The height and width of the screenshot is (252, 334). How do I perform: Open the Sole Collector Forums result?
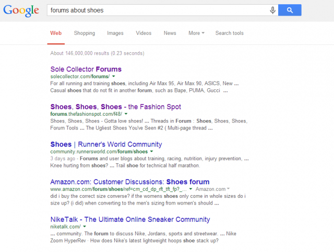click(x=86, y=69)
